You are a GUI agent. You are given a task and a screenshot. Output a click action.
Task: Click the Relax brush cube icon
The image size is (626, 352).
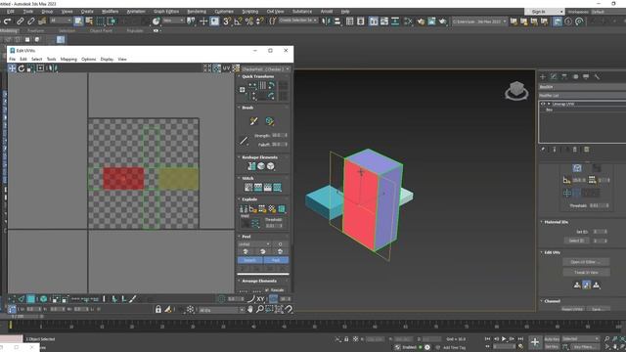click(270, 121)
